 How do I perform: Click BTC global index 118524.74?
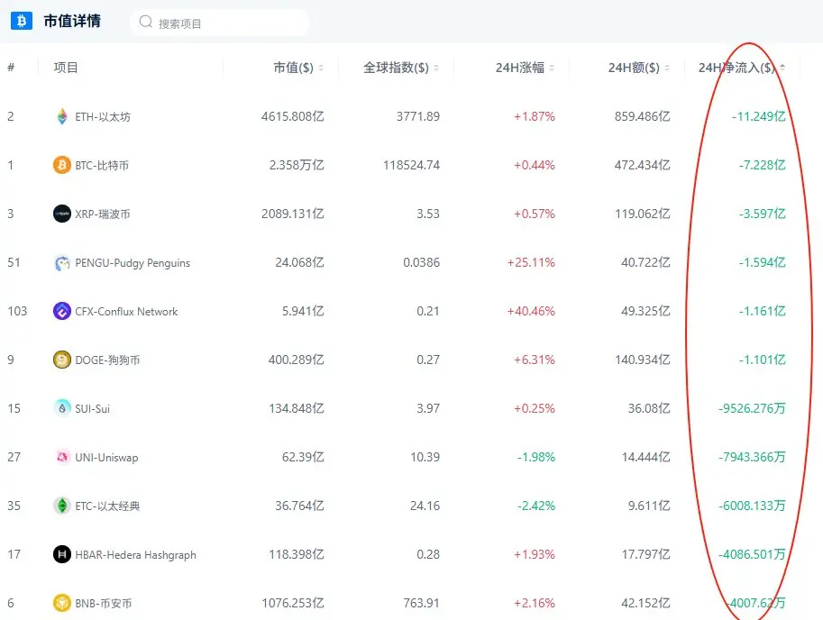tap(411, 165)
